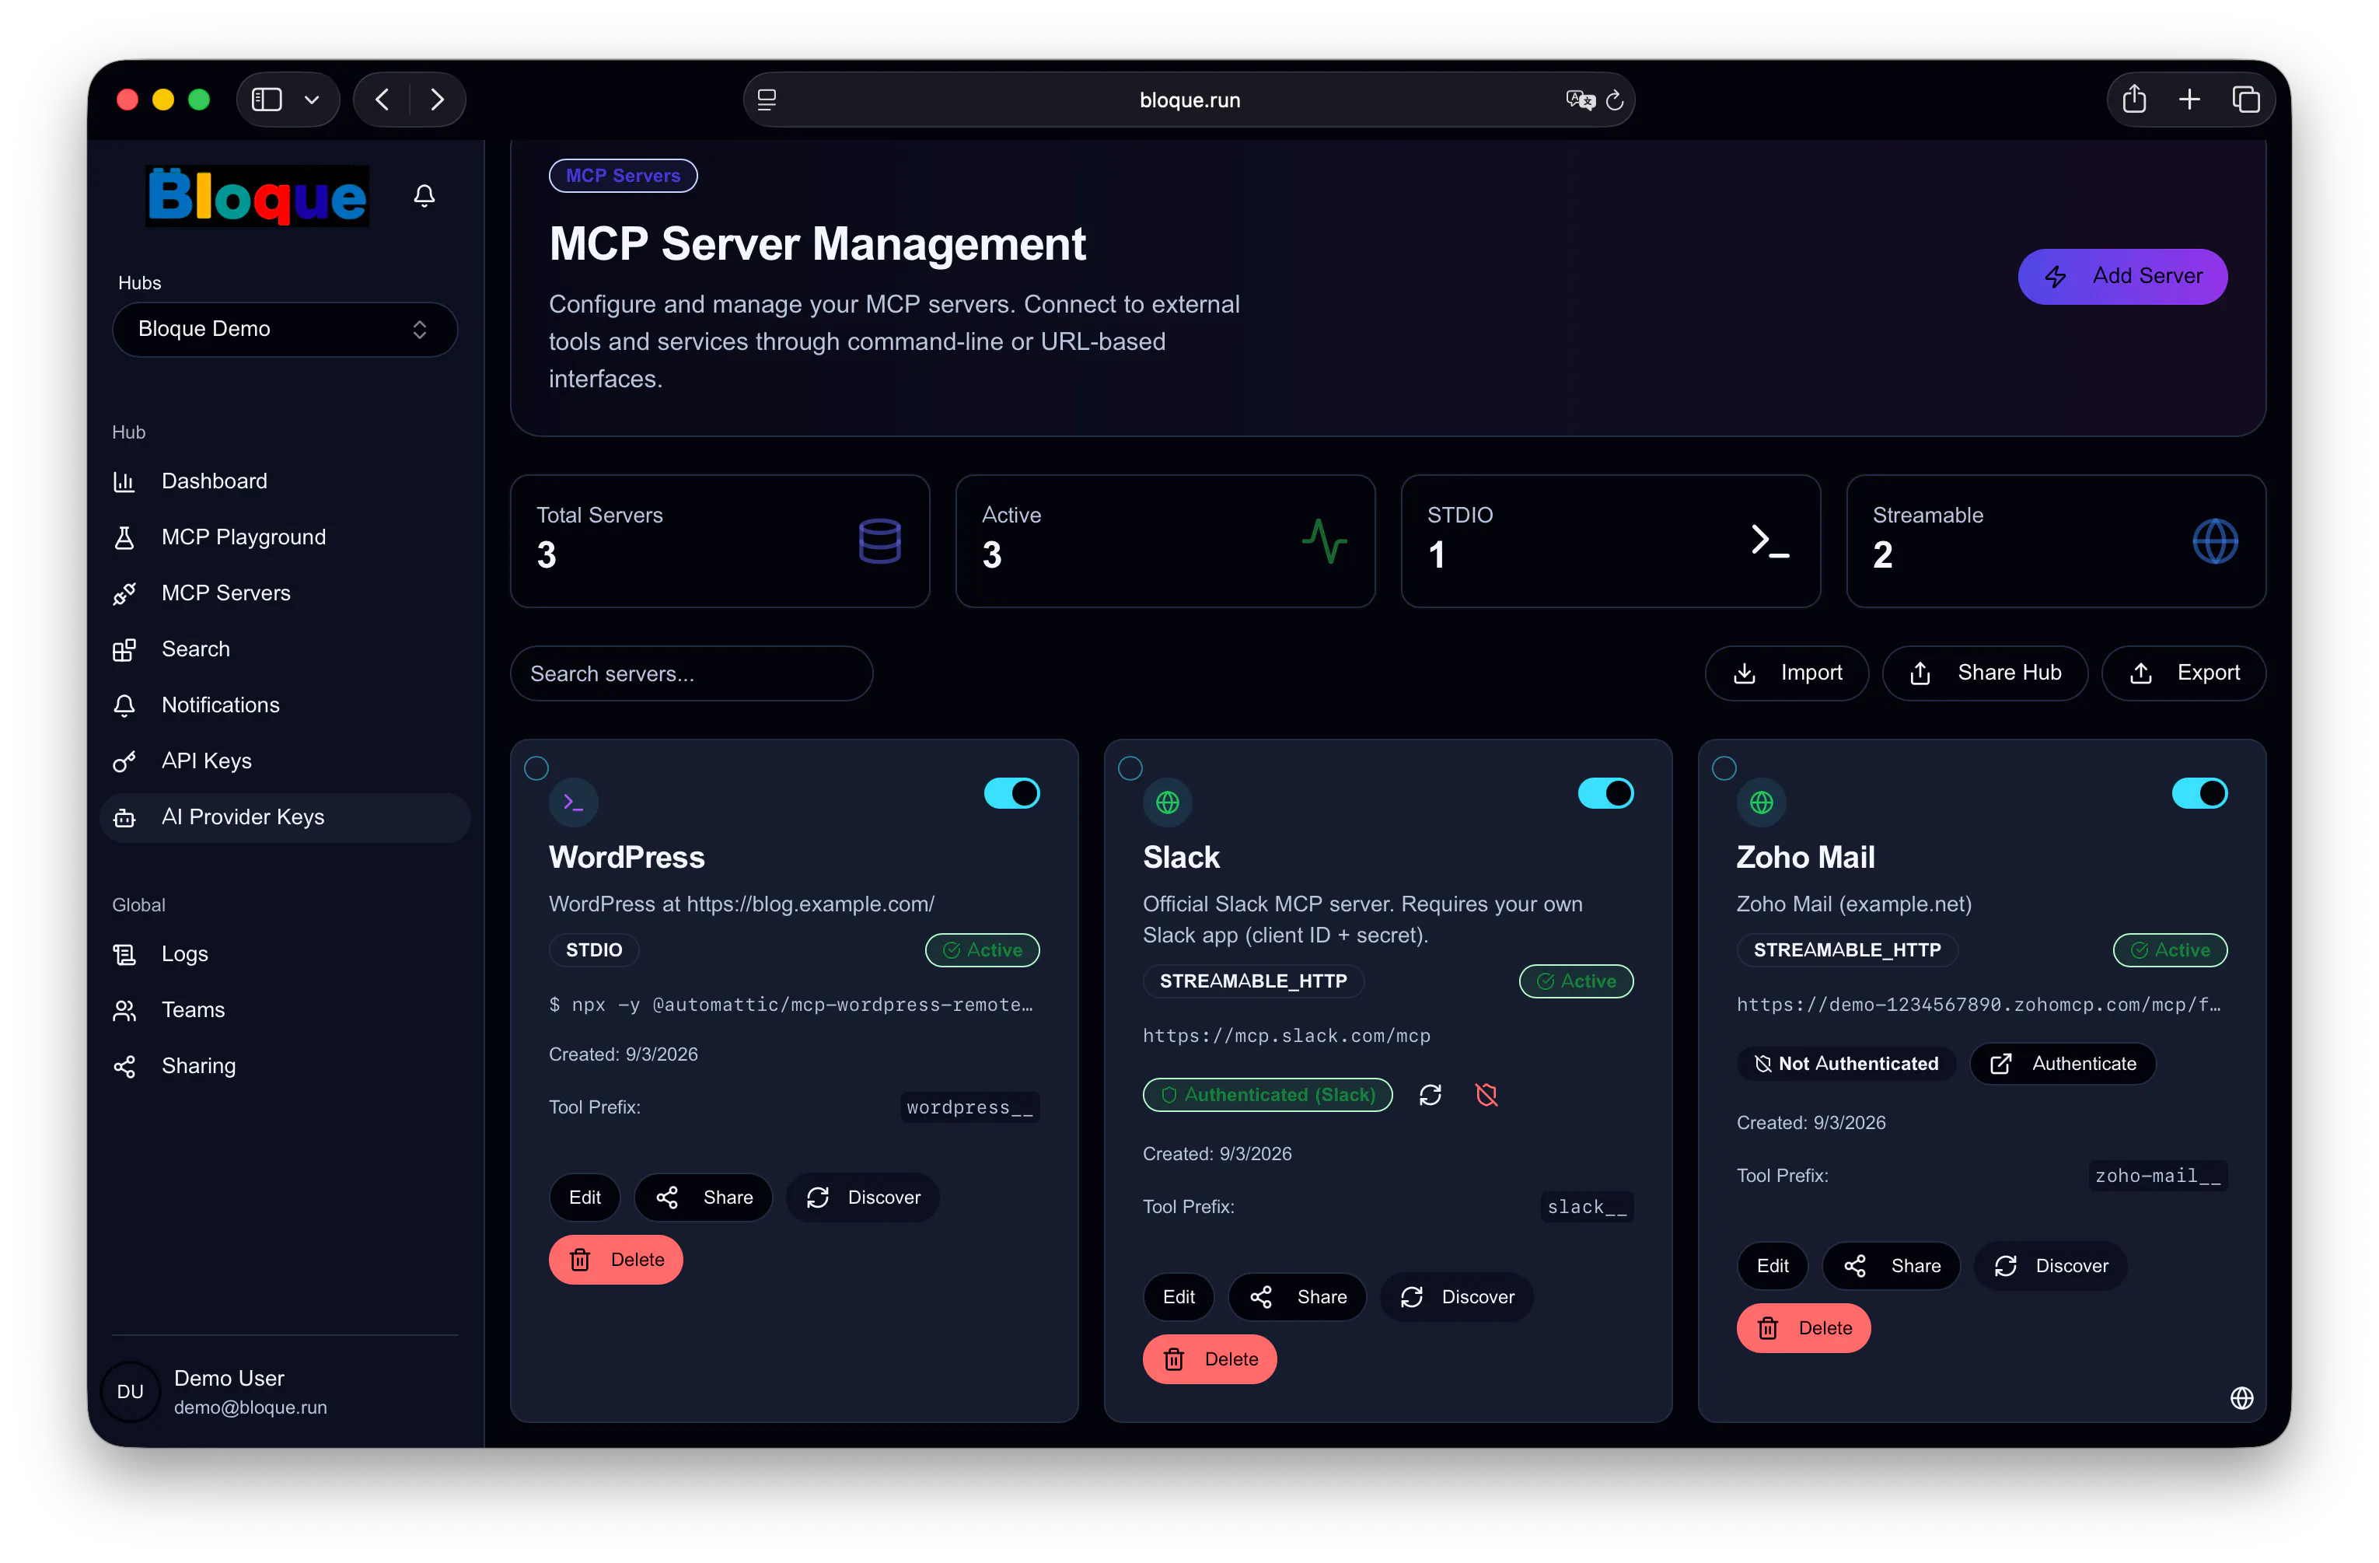
Task: Go to MCP Servers in the sidebar
Action: tap(285, 593)
